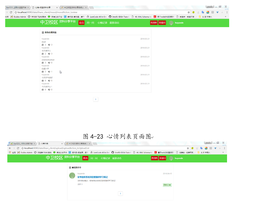Image resolution: width=253 pixels, height=209 pixels.
Task: Go back in the upload list browser
Action: 10,148
